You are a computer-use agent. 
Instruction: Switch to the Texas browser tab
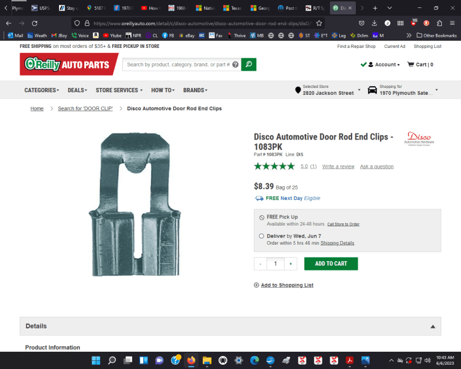pyautogui.click(x=233, y=8)
